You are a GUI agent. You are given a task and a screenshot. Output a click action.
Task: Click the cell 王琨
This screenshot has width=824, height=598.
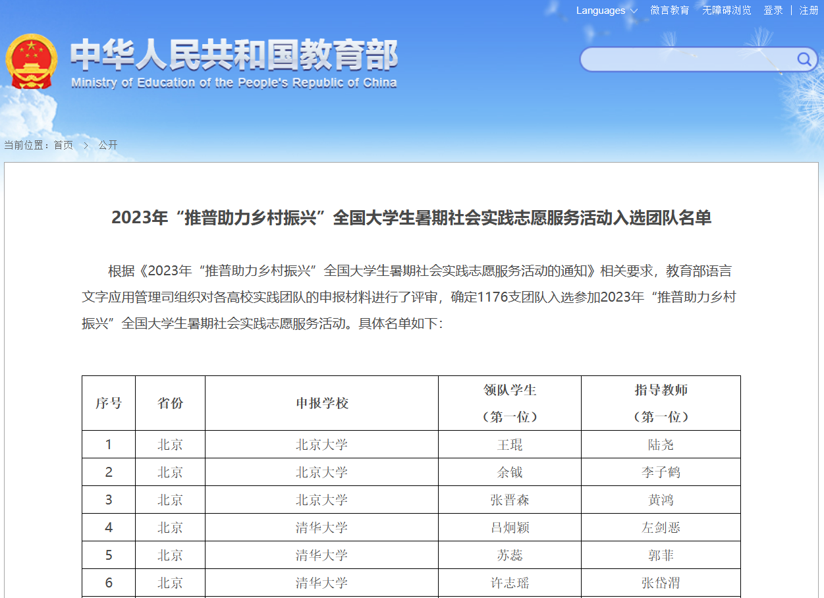click(510, 445)
